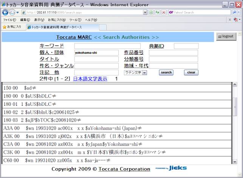Open a new blank tab
This screenshot has height=178, width=243.
tap(103, 28)
